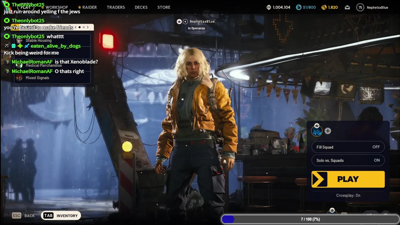Click green diamond badge before eaten_alive_by_dogs
This screenshot has width=400, height=225.
20,46
